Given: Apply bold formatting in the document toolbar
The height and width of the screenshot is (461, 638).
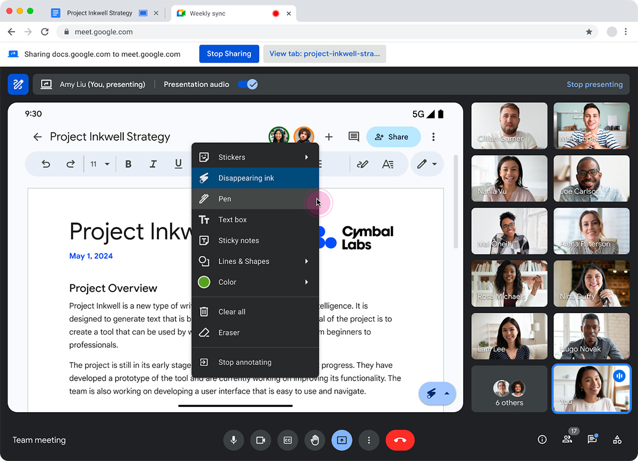Looking at the screenshot, I should [x=128, y=164].
